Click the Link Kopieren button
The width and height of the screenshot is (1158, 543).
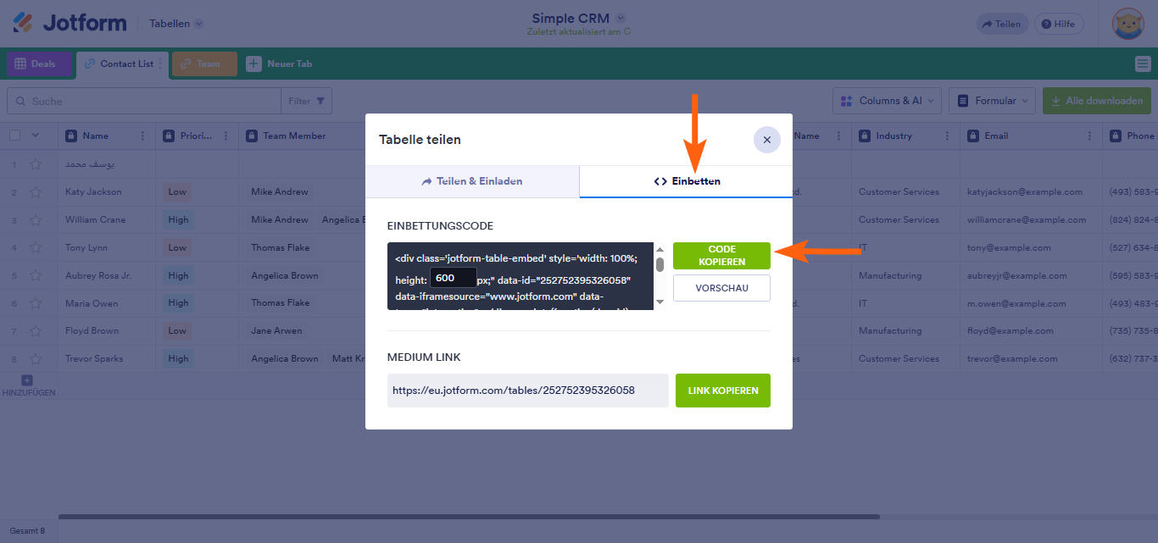pyautogui.click(x=722, y=391)
